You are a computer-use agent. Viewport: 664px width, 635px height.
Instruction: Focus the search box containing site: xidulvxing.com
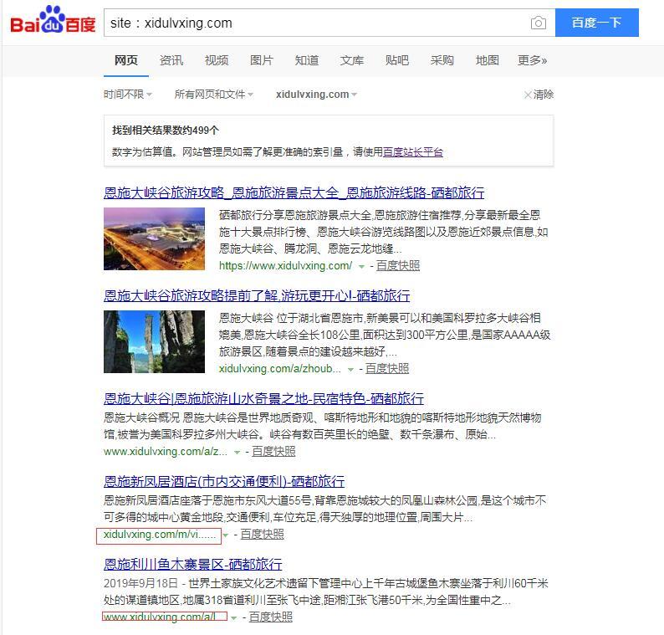point(315,23)
